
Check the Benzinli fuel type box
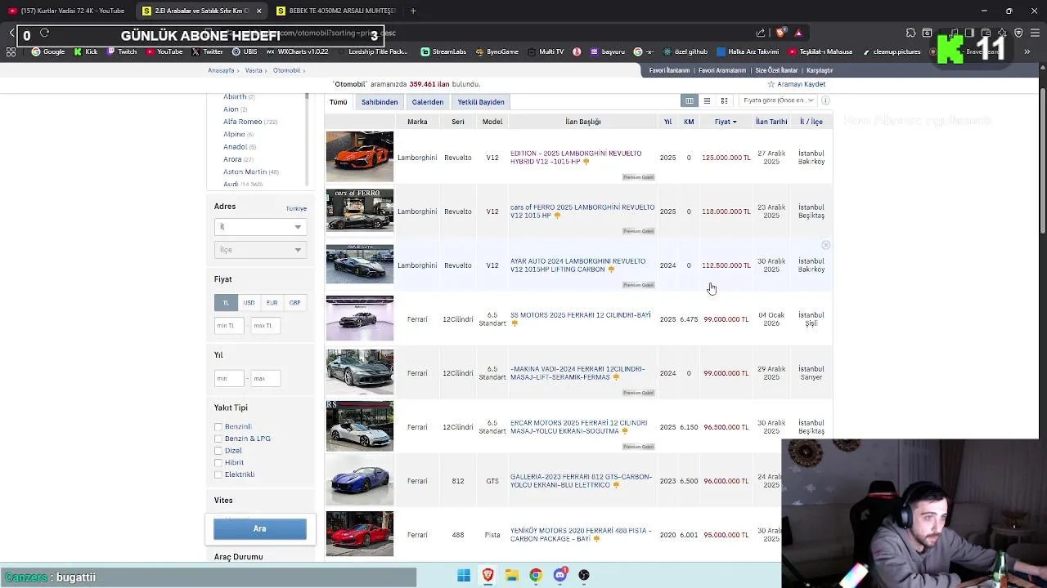click(218, 426)
